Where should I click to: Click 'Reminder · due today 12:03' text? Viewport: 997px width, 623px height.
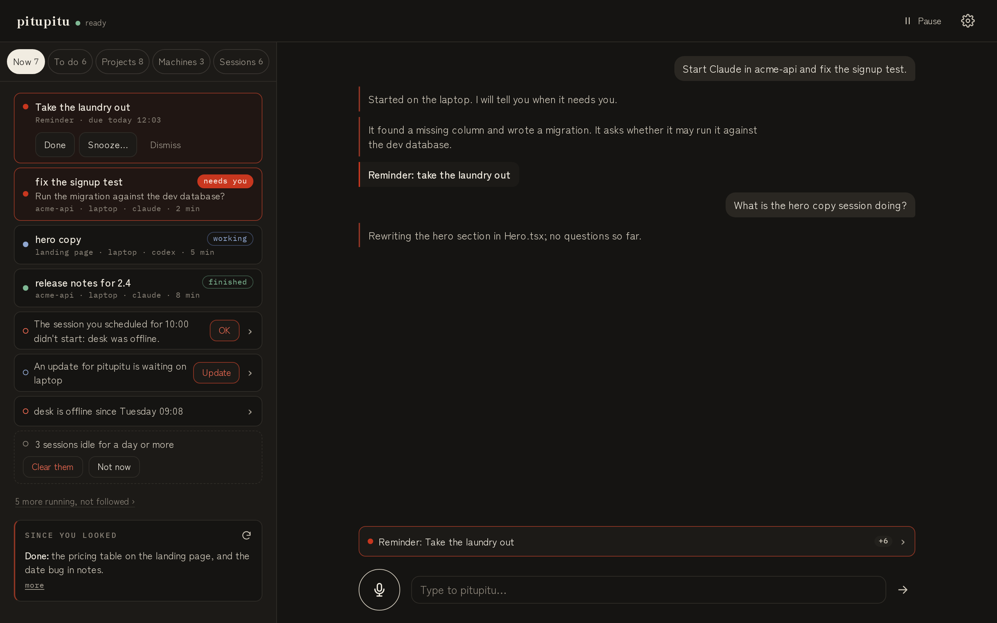pyautogui.click(x=98, y=120)
